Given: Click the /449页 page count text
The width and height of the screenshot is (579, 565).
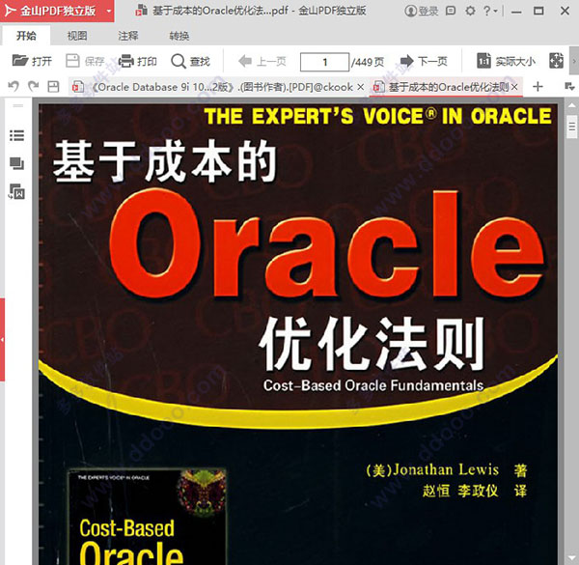Looking at the screenshot, I should tap(367, 62).
